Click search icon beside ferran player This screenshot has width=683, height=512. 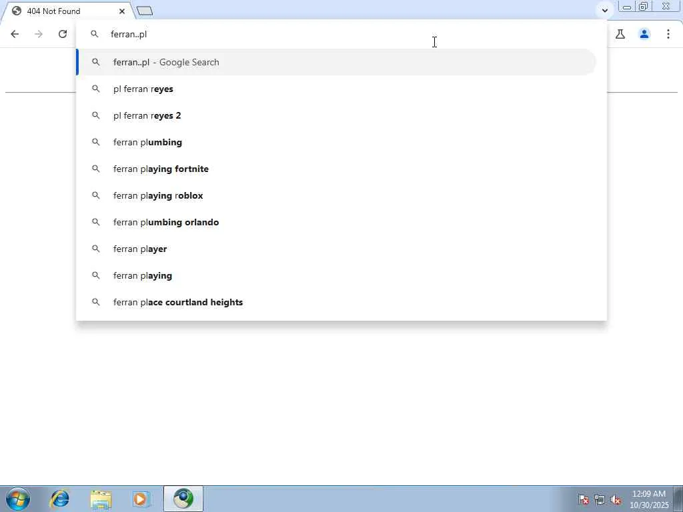[x=96, y=249]
